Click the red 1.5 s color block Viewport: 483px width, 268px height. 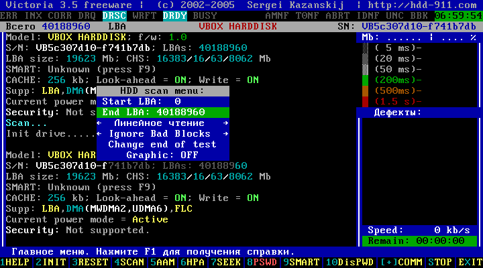(x=365, y=102)
